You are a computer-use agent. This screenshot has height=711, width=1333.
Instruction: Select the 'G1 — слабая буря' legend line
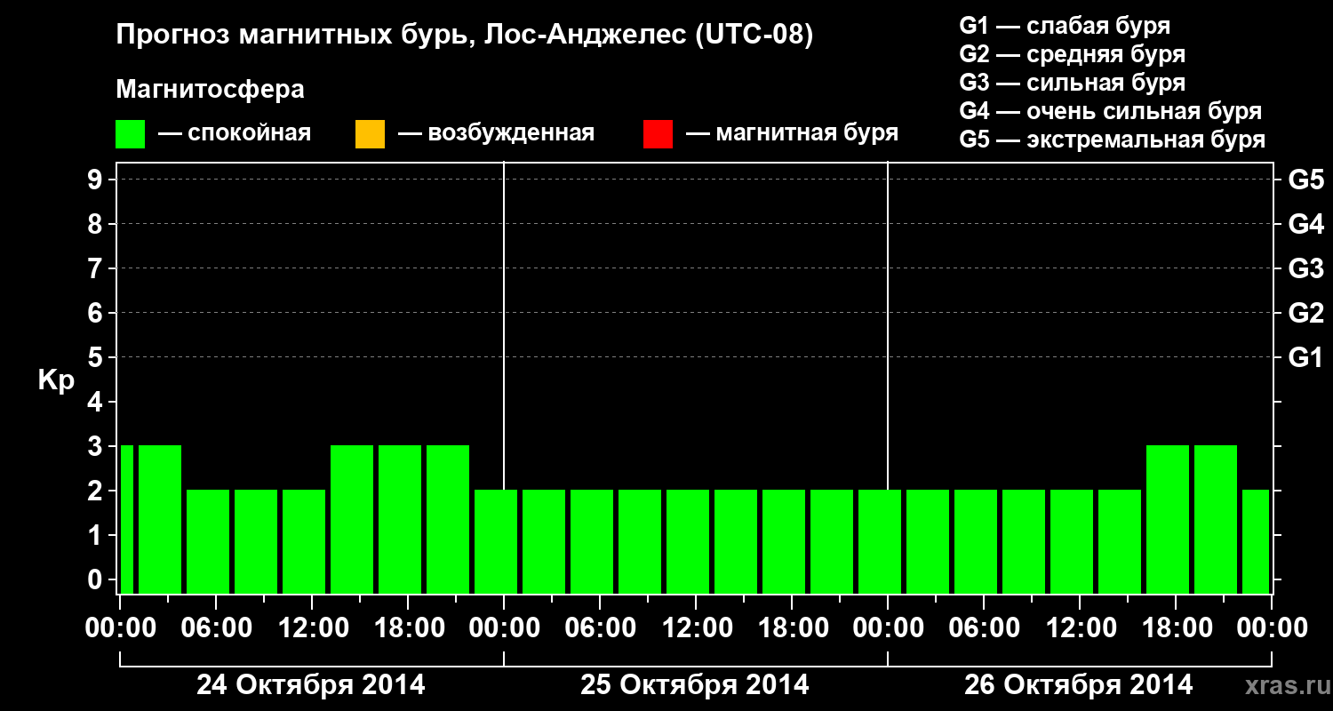[1065, 25]
